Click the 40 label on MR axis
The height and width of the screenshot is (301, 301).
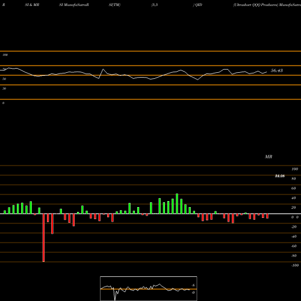click(x=294, y=198)
